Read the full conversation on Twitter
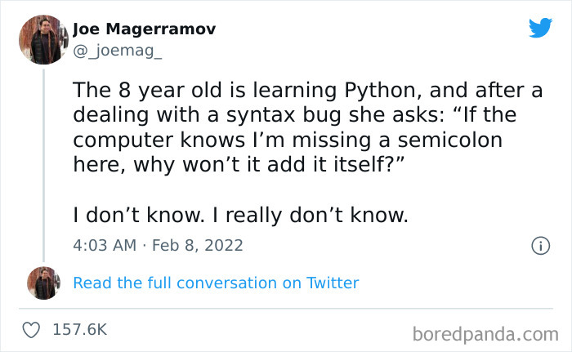The width and height of the screenshot is (572, 352). [x=216, y=283]
